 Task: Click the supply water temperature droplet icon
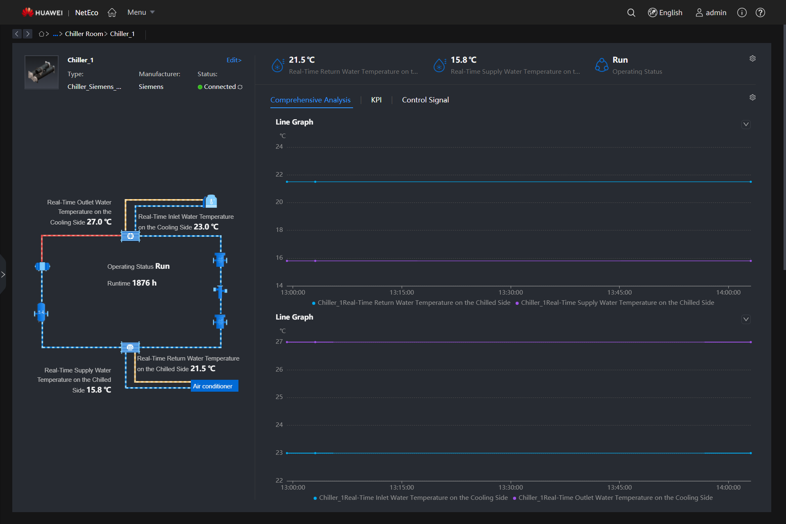point(439,65)
